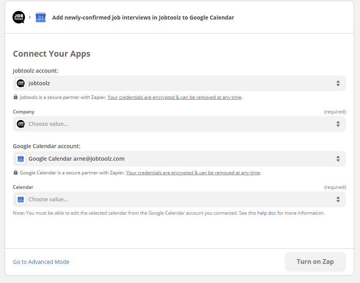Open the Google Calendar credentials encryption link

193,173
